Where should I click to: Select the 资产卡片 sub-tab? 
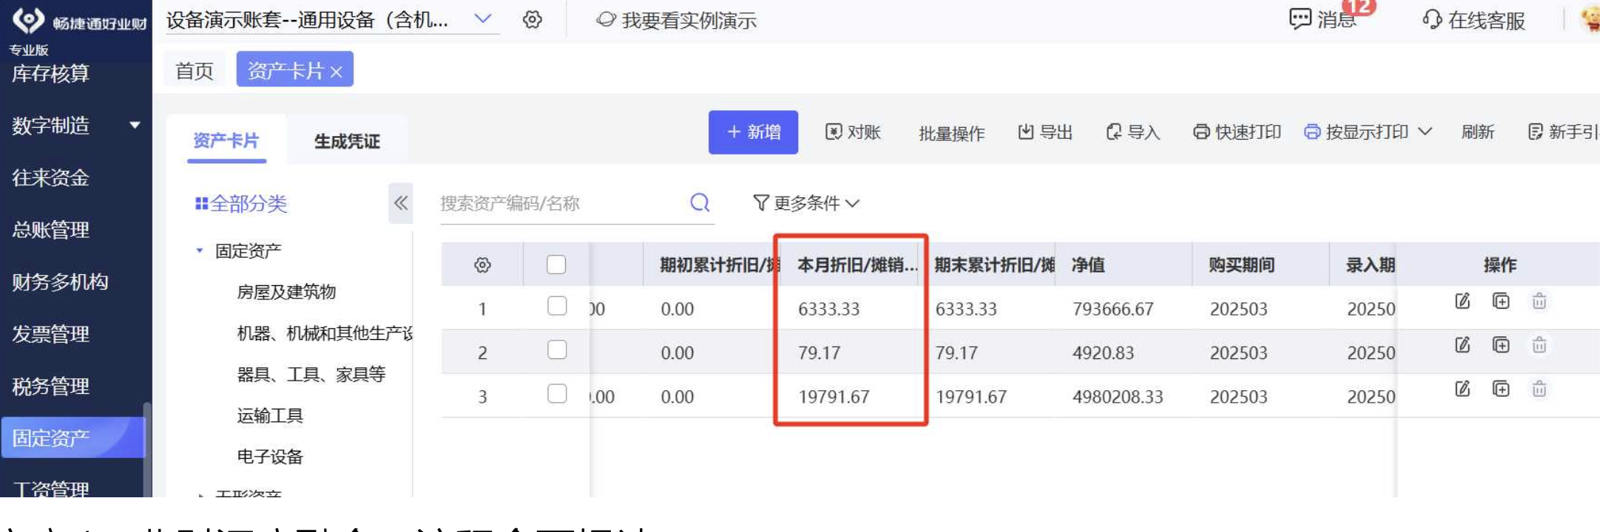226,140
